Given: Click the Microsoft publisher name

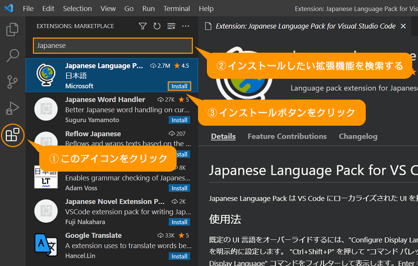Looking at the screenshot, I should pos(79,86).
